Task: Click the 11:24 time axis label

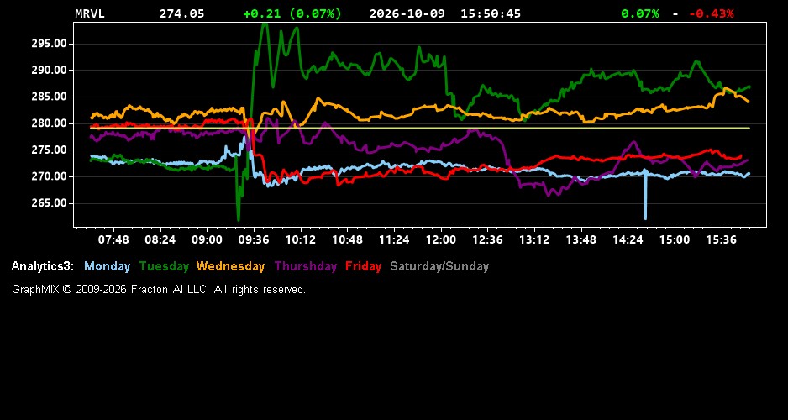Action: pyautogui.click(x=394, y=239)
